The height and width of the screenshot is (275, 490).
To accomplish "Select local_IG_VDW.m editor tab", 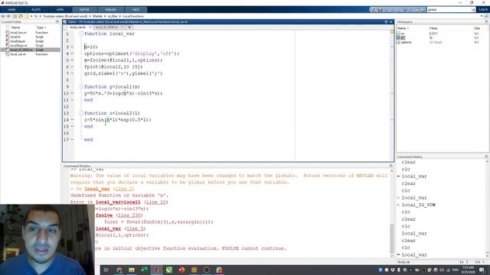I will (107, 27).
